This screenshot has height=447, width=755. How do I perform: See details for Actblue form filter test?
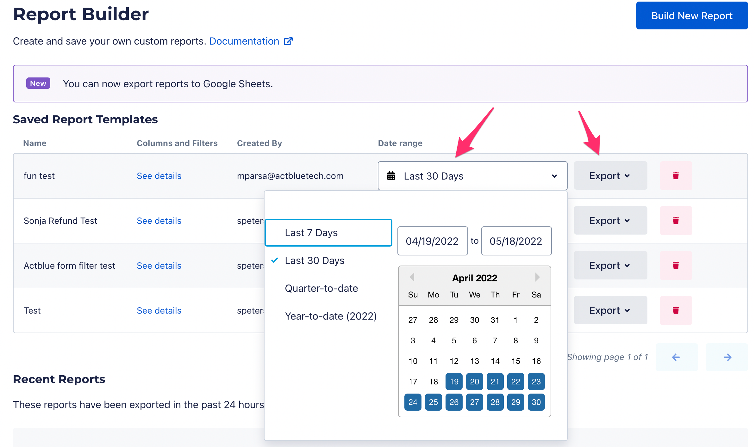pyautogui.click(x=159, y=266)
